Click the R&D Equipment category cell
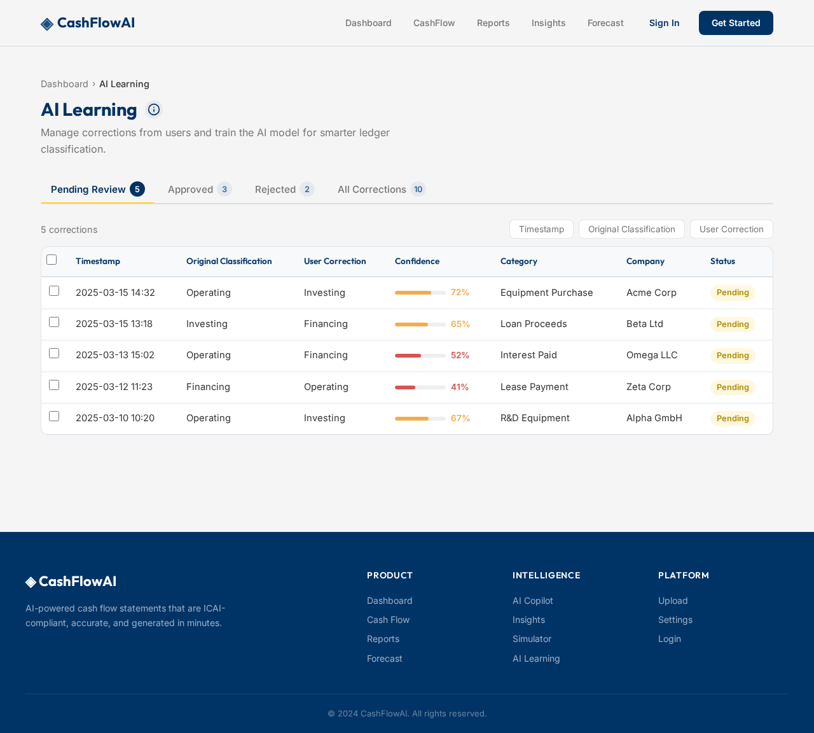The width and height of the screenshot is (814, 733). [x=535, y=418]
